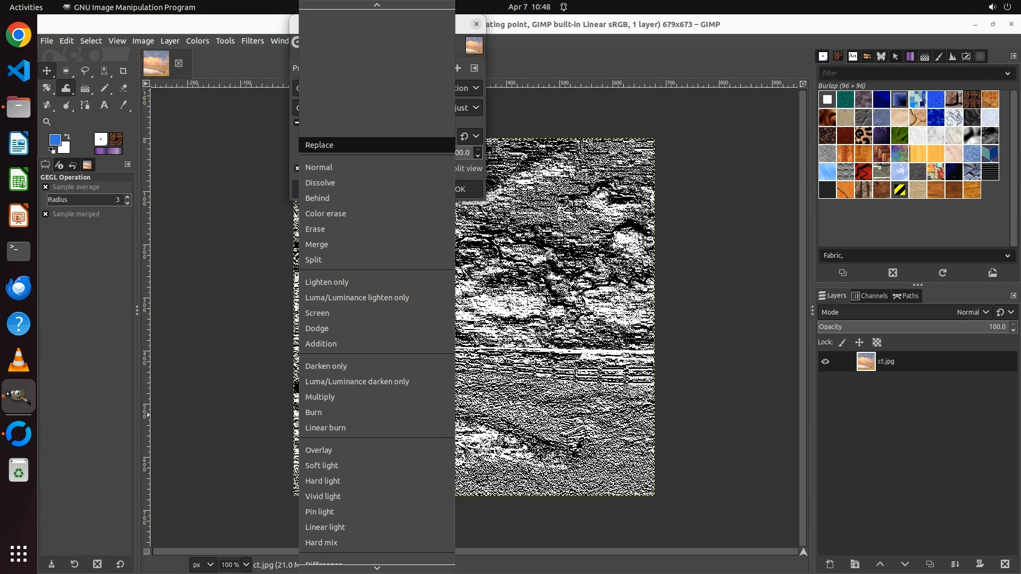This screenshot has width=1021, height=574.
Task: Toggle the Sample average checkbox
Action: [x=46, y=187]
